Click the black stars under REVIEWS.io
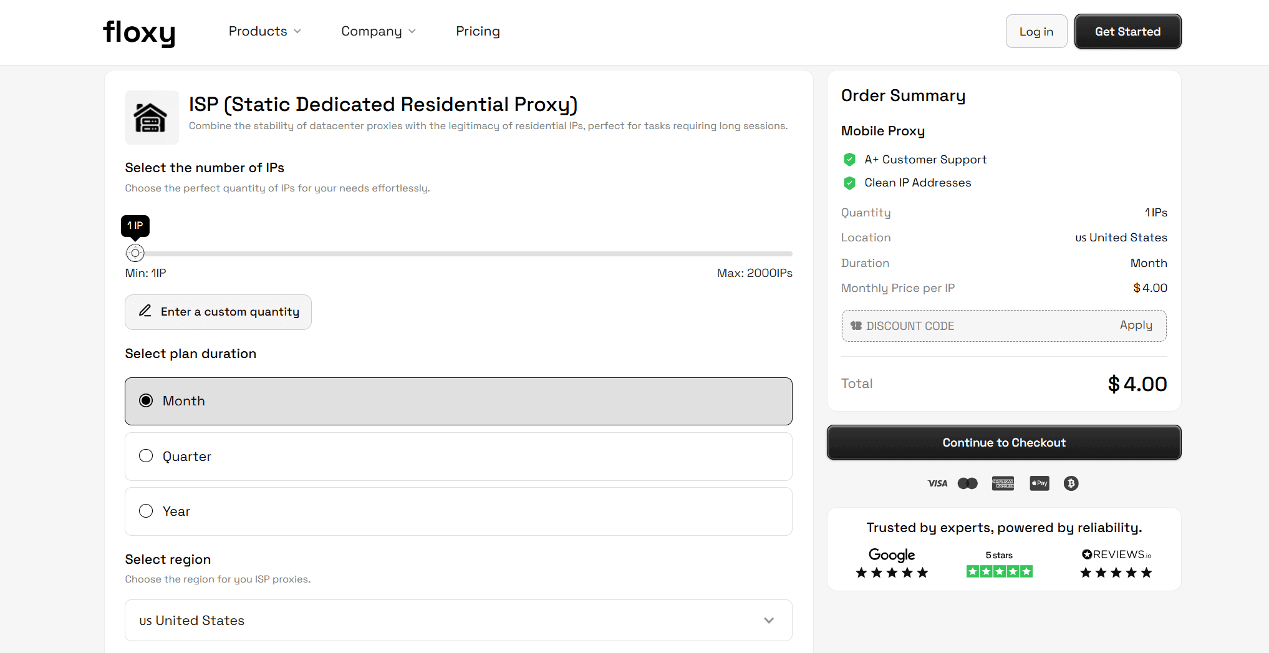 1116,573
